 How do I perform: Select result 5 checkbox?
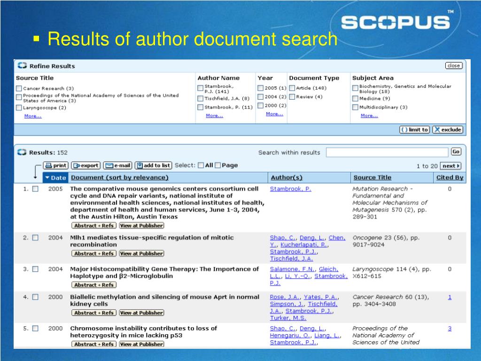(x=36, y=328)
